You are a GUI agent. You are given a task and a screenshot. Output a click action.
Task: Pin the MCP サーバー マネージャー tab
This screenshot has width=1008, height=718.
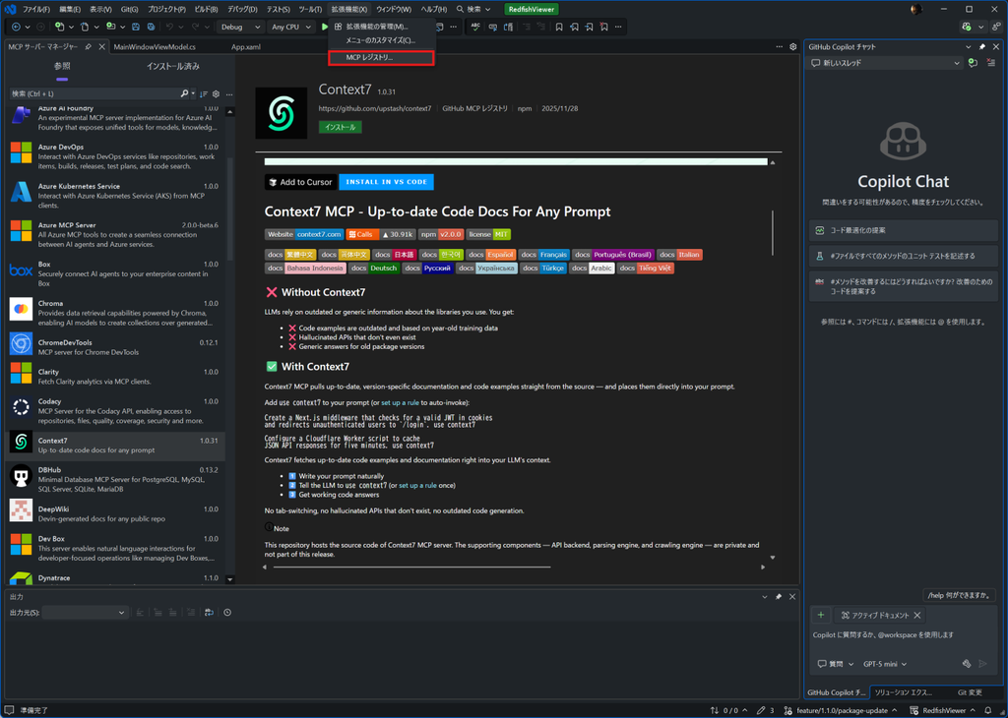point(88,47)
